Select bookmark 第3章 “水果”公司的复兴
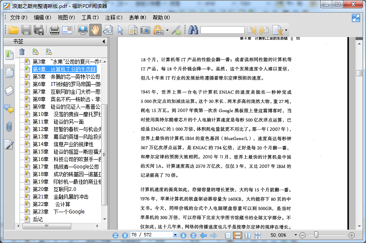 (x=66, y=62)
